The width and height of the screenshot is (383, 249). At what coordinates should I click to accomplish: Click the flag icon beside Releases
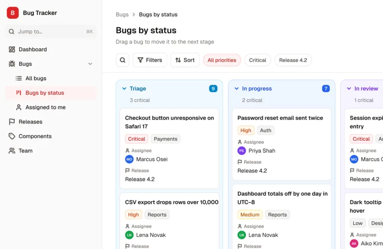point(11,122)
